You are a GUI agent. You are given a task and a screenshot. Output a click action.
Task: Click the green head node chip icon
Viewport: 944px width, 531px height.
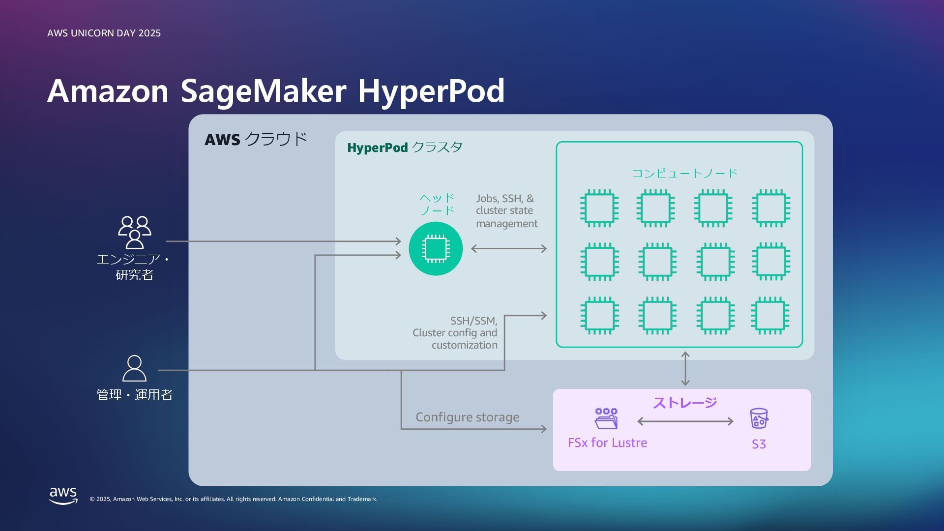click(x=436, y=249)
